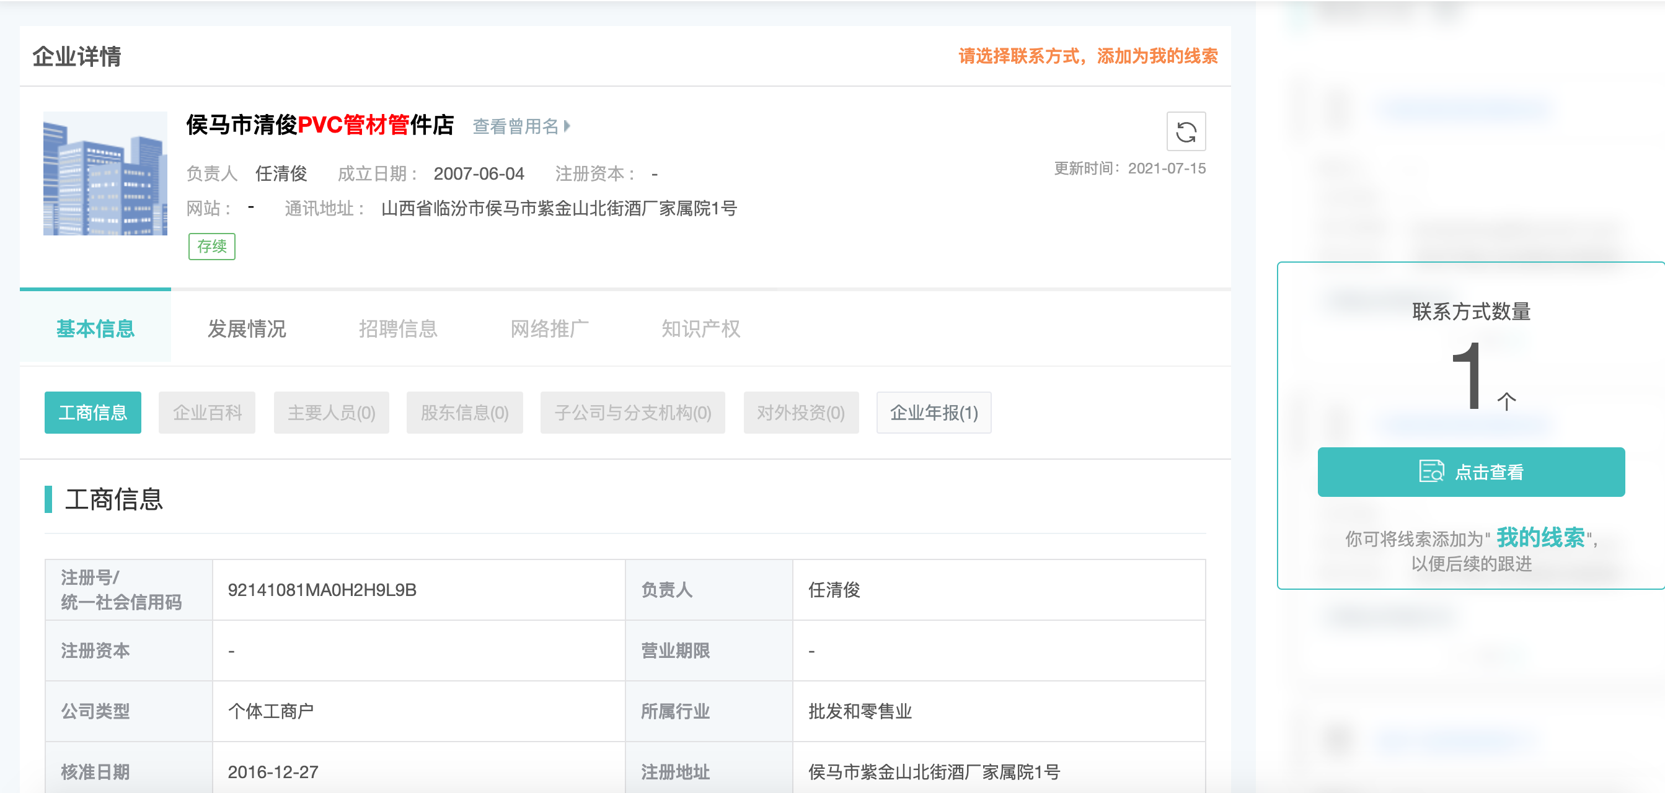Click the refresh company data icon

pyautogui.click(x=1185, y=132)
